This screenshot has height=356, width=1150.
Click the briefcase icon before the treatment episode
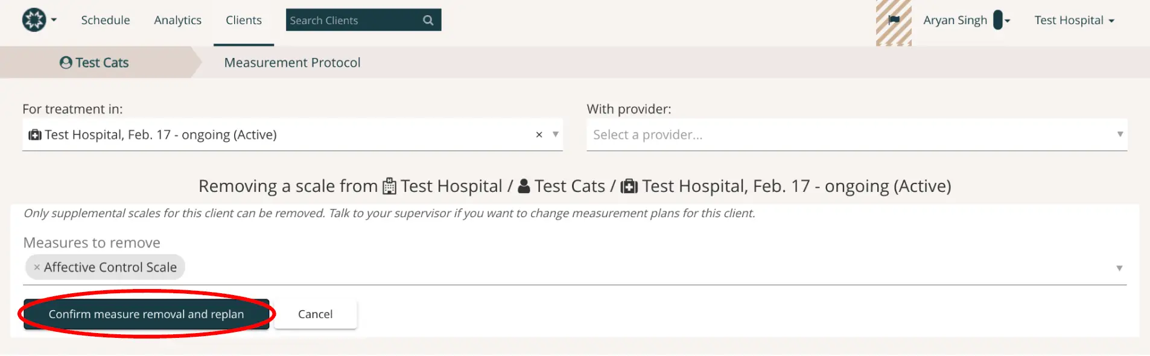click(x=629, y=186)
